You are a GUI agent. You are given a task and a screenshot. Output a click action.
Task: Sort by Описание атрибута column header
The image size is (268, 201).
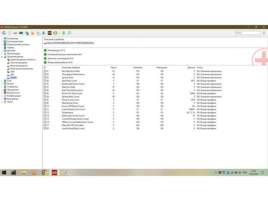[71, 67]
